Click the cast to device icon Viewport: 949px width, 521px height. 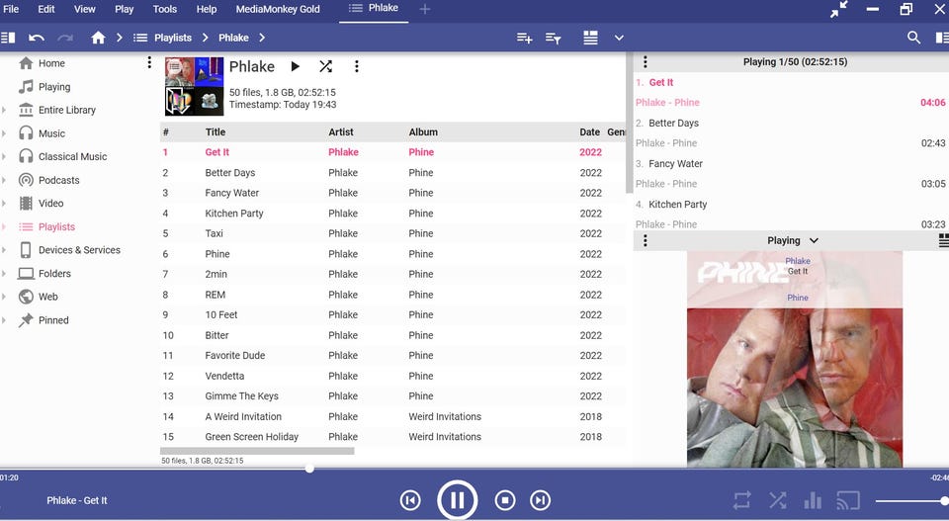(847, 500)
